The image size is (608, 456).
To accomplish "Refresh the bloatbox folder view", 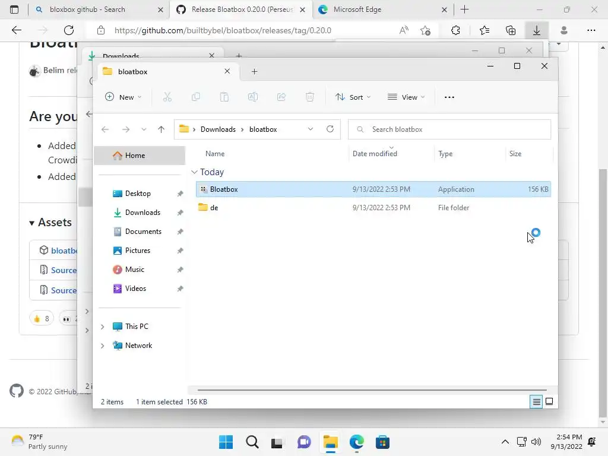I will 330,129.
